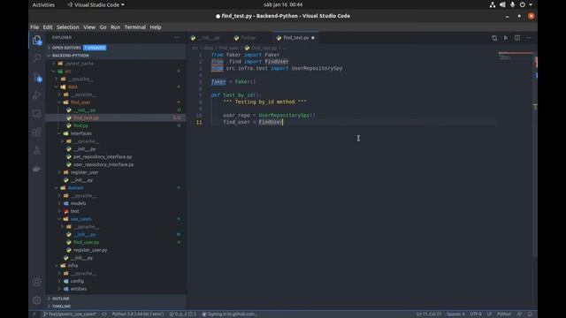Open the Selection menu
566x318 pixels.
pos(68,27)
